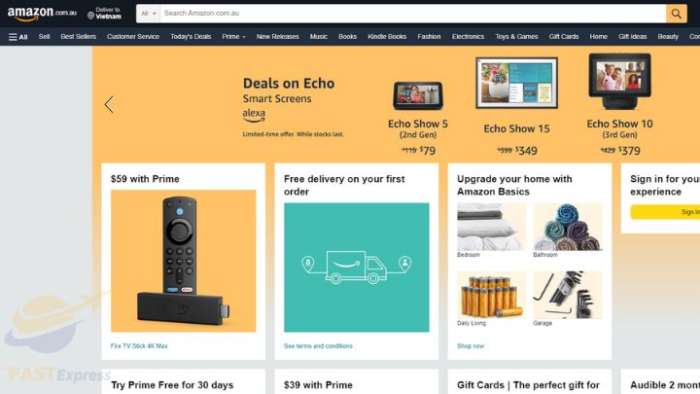Click the Shop now link
The height and width of the screenshot is (394, 700).
tap(471, 345)
